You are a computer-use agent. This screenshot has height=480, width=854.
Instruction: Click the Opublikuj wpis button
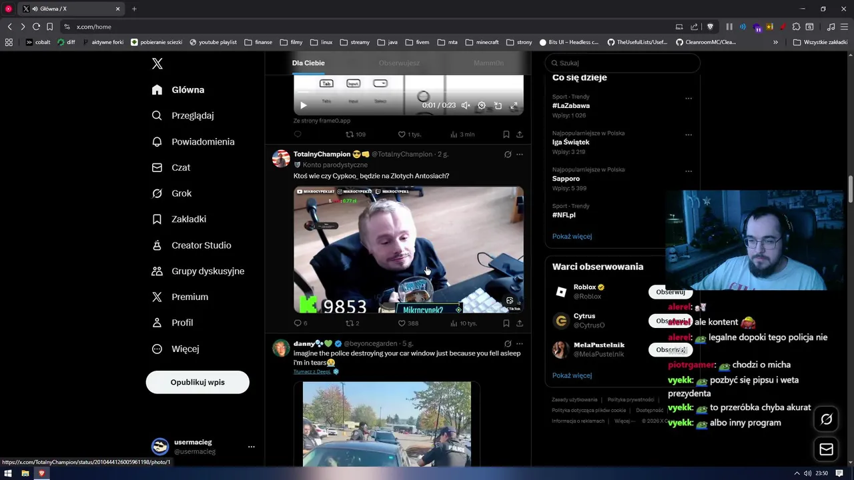tap(197, 383)
